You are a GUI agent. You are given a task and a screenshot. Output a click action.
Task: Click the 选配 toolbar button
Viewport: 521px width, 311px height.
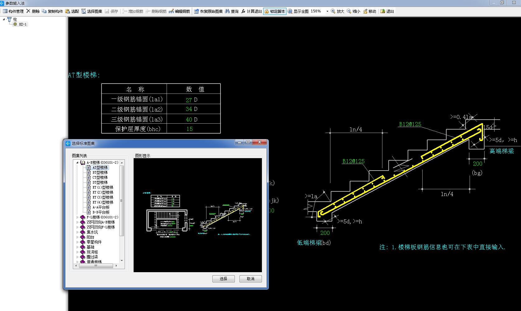72,11
